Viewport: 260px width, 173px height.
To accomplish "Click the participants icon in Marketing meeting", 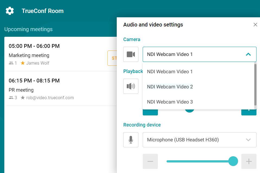I will 11,63.
